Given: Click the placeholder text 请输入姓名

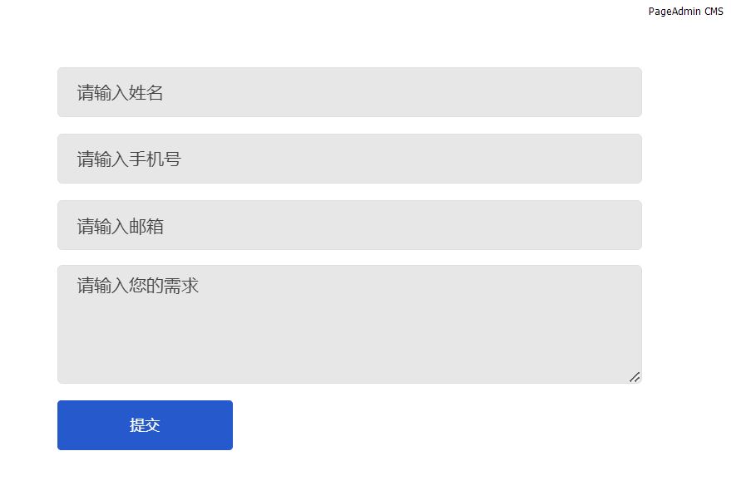Looking at the screenshot, I should (121, 93).
